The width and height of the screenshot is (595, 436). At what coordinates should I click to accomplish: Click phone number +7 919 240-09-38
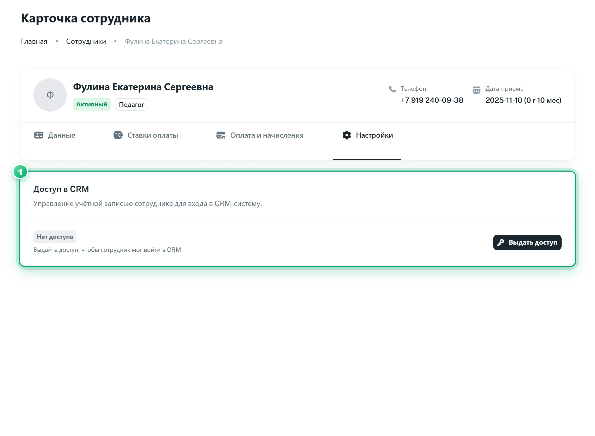click(432, 100)
